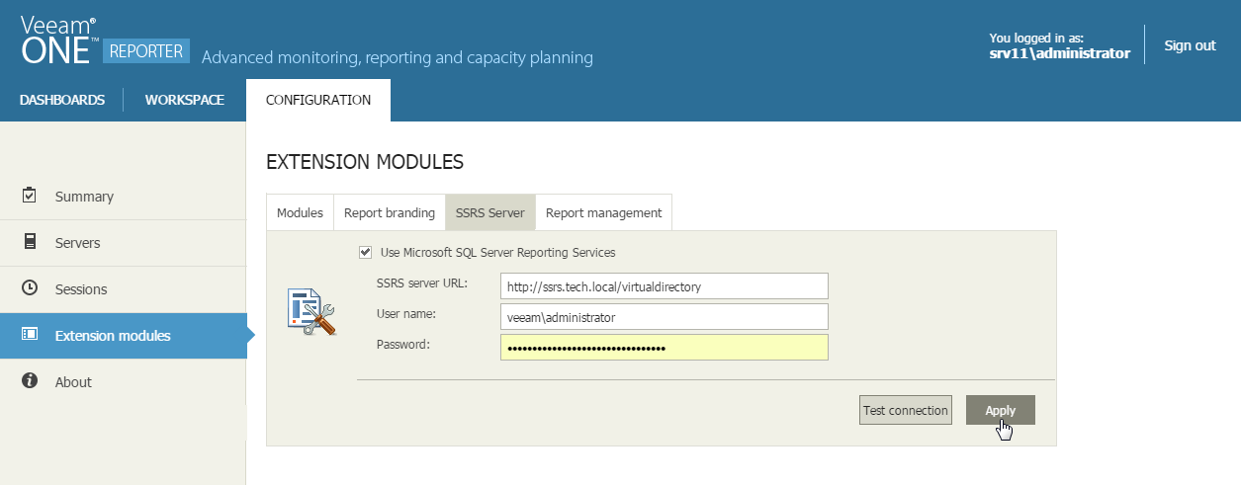
Task: Click the Sessions clock icon
Action: coord(30,288)
